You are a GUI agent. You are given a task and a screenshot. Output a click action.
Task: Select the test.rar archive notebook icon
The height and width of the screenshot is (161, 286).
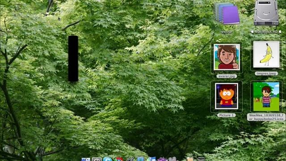(227, 14)
